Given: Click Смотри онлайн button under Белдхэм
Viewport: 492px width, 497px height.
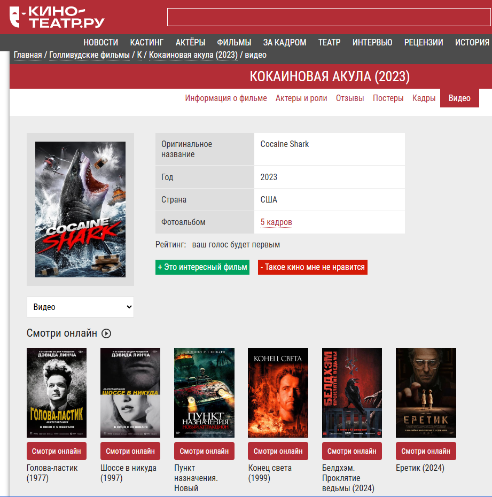Looking at the screenshot, I should tap(352, 451).
